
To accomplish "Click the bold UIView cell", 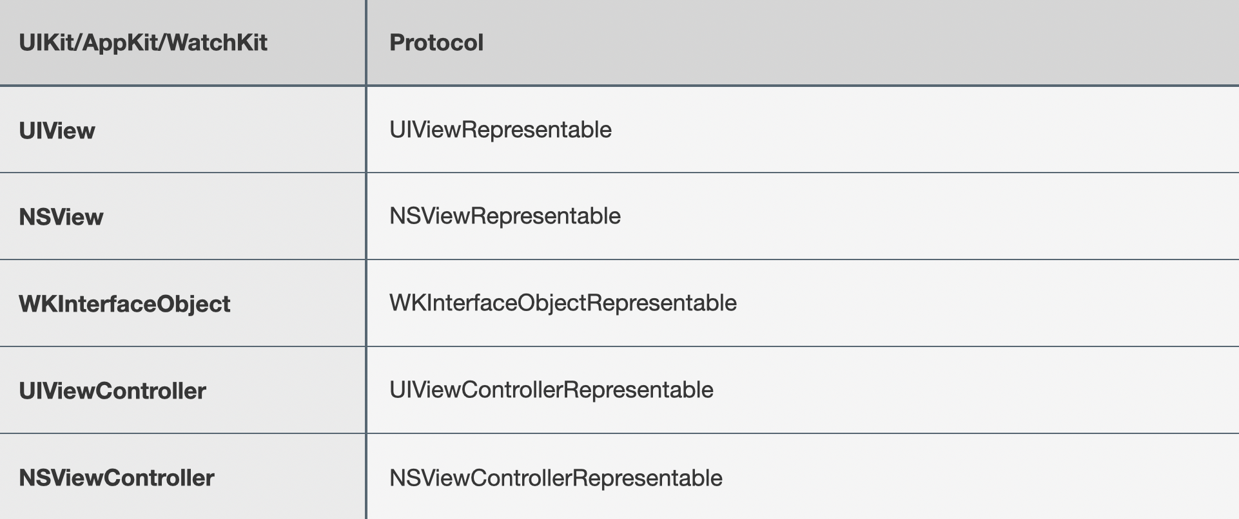I will tap(57, 131).
